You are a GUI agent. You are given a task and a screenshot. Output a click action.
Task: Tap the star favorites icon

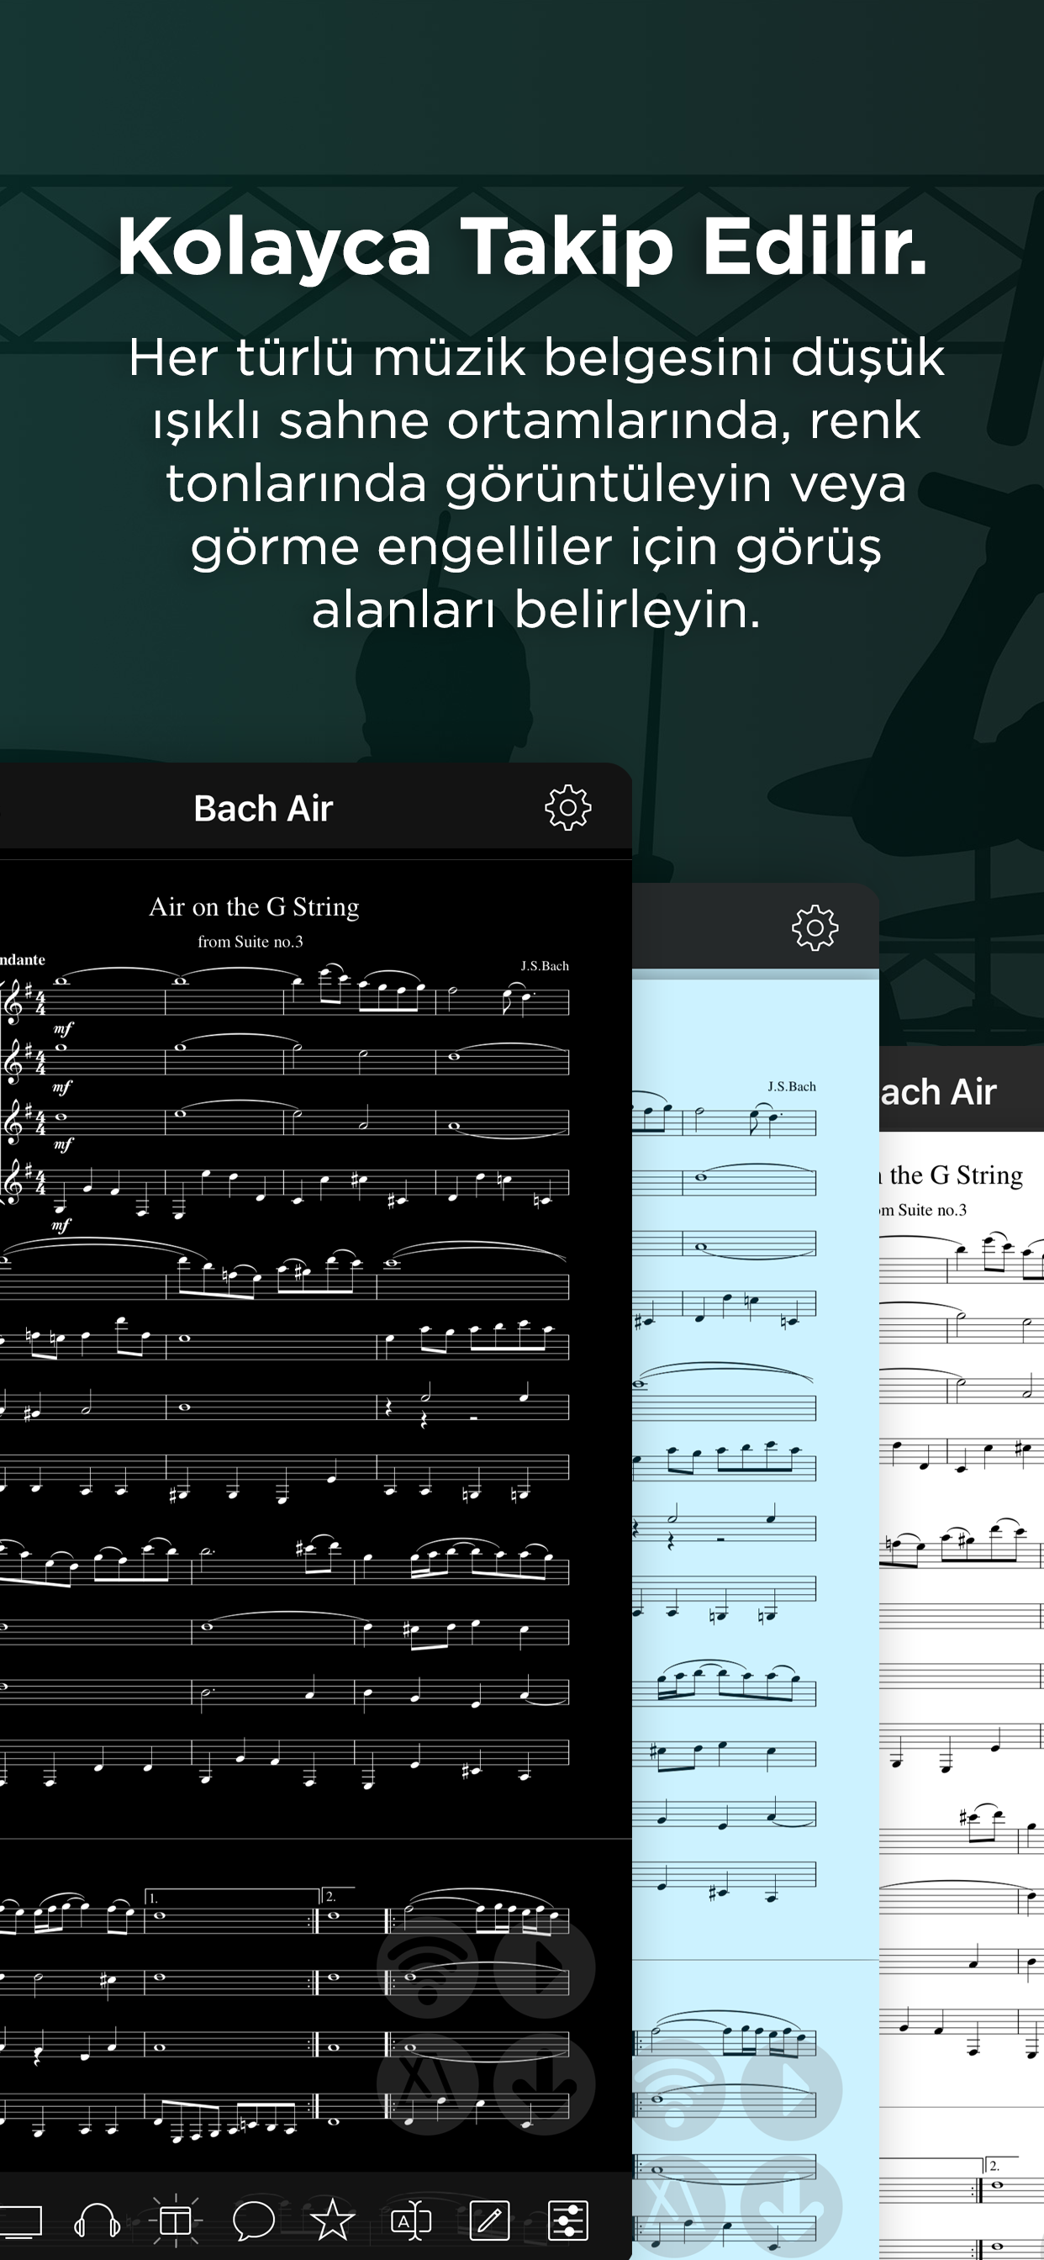pos(333,2220)
